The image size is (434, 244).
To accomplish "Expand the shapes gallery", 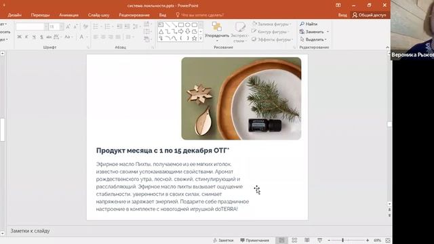I will click(x=201, y=39).
